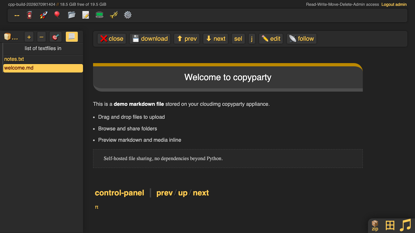
Task: Download welcome.md with the download button
Action: [150, 39]
